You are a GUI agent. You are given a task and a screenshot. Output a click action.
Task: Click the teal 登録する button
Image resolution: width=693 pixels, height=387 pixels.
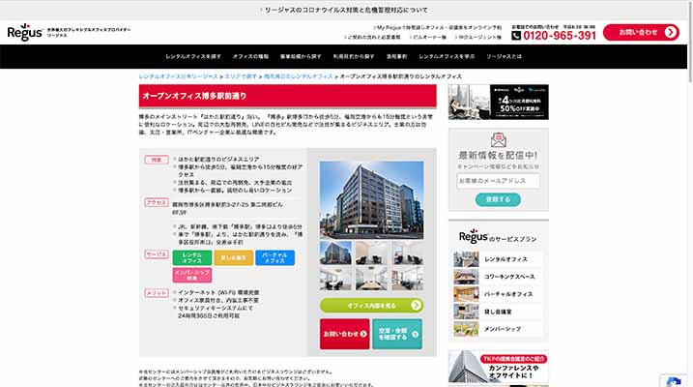pyautogui.click(x=498, y=199)
